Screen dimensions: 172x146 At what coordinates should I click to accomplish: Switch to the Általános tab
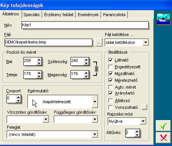pos(11,14)
